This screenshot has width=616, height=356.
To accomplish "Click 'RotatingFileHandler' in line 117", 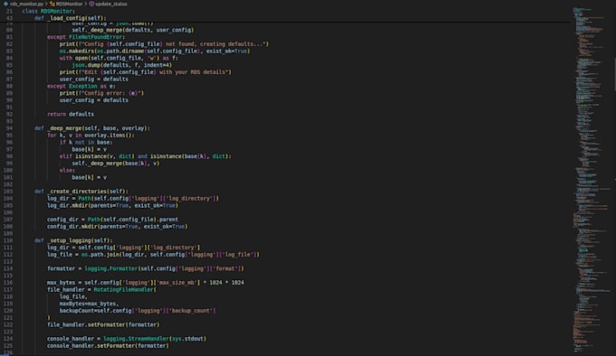I will point(123,290).
